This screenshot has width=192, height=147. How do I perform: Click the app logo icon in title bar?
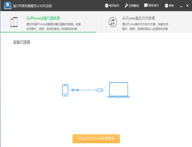tap(8, 6)
